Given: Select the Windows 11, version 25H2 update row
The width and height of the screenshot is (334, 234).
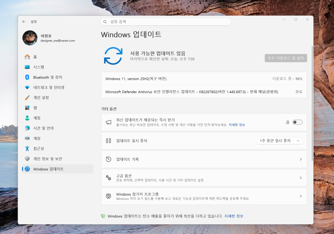Looking at the screenshot, I should 204,79.
